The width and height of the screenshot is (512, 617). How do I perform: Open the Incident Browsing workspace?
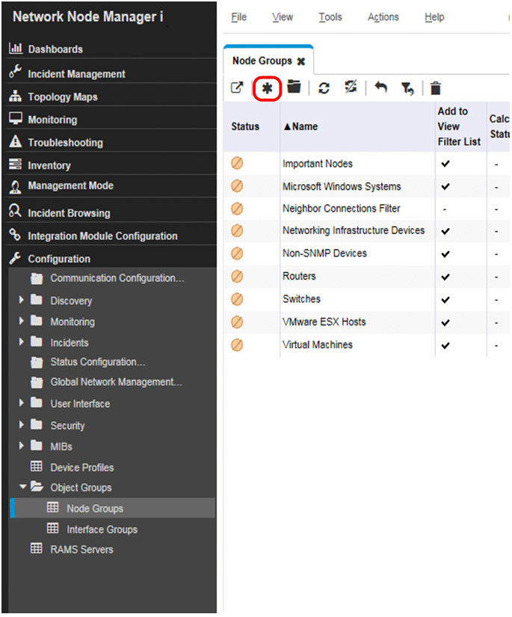point(69,213)
